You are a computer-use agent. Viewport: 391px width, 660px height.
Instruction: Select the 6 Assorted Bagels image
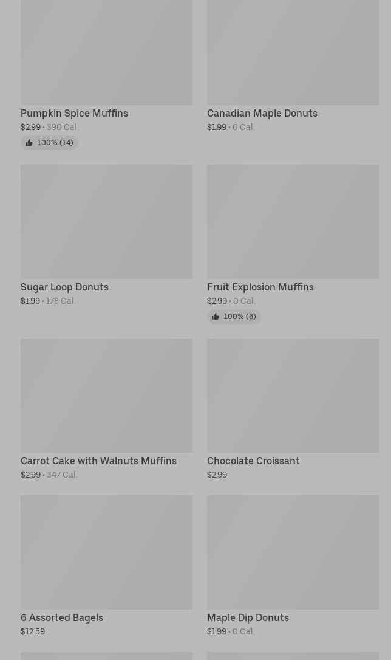point(106,552)
